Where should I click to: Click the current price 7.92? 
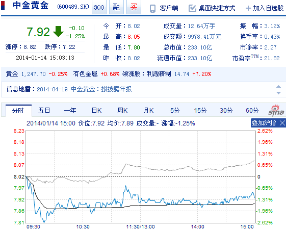(38, 32)
